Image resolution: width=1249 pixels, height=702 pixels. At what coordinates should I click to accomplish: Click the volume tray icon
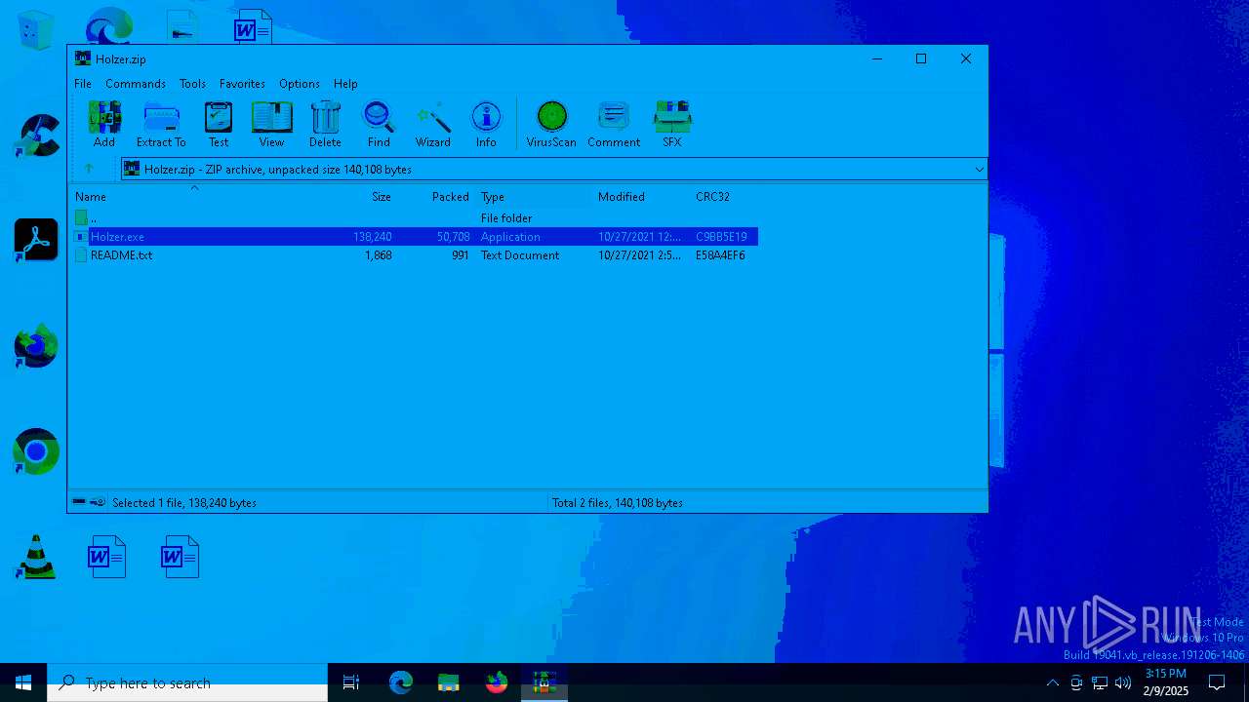tap(1123, 682)
